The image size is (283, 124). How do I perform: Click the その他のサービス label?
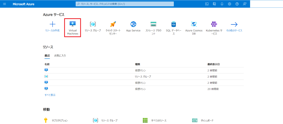(234, 31)
